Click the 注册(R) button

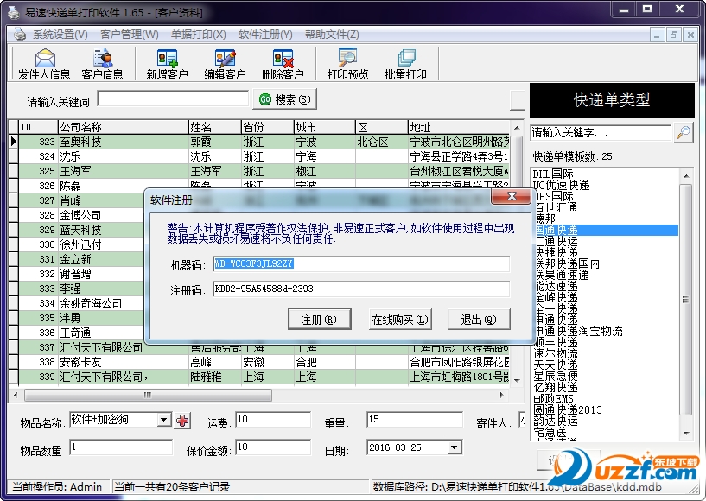(319, 319)
